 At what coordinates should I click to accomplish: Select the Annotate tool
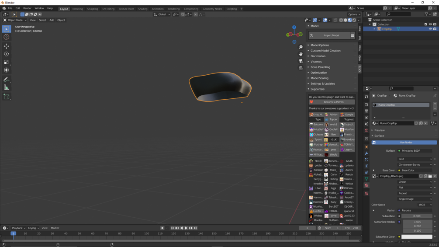(7, 80)
